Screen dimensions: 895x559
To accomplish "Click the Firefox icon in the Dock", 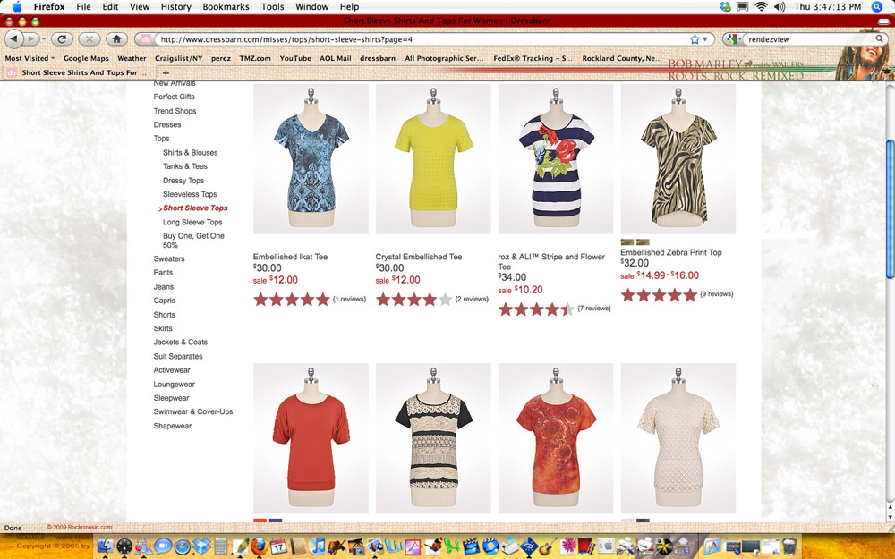I will [x=259, y=546].
